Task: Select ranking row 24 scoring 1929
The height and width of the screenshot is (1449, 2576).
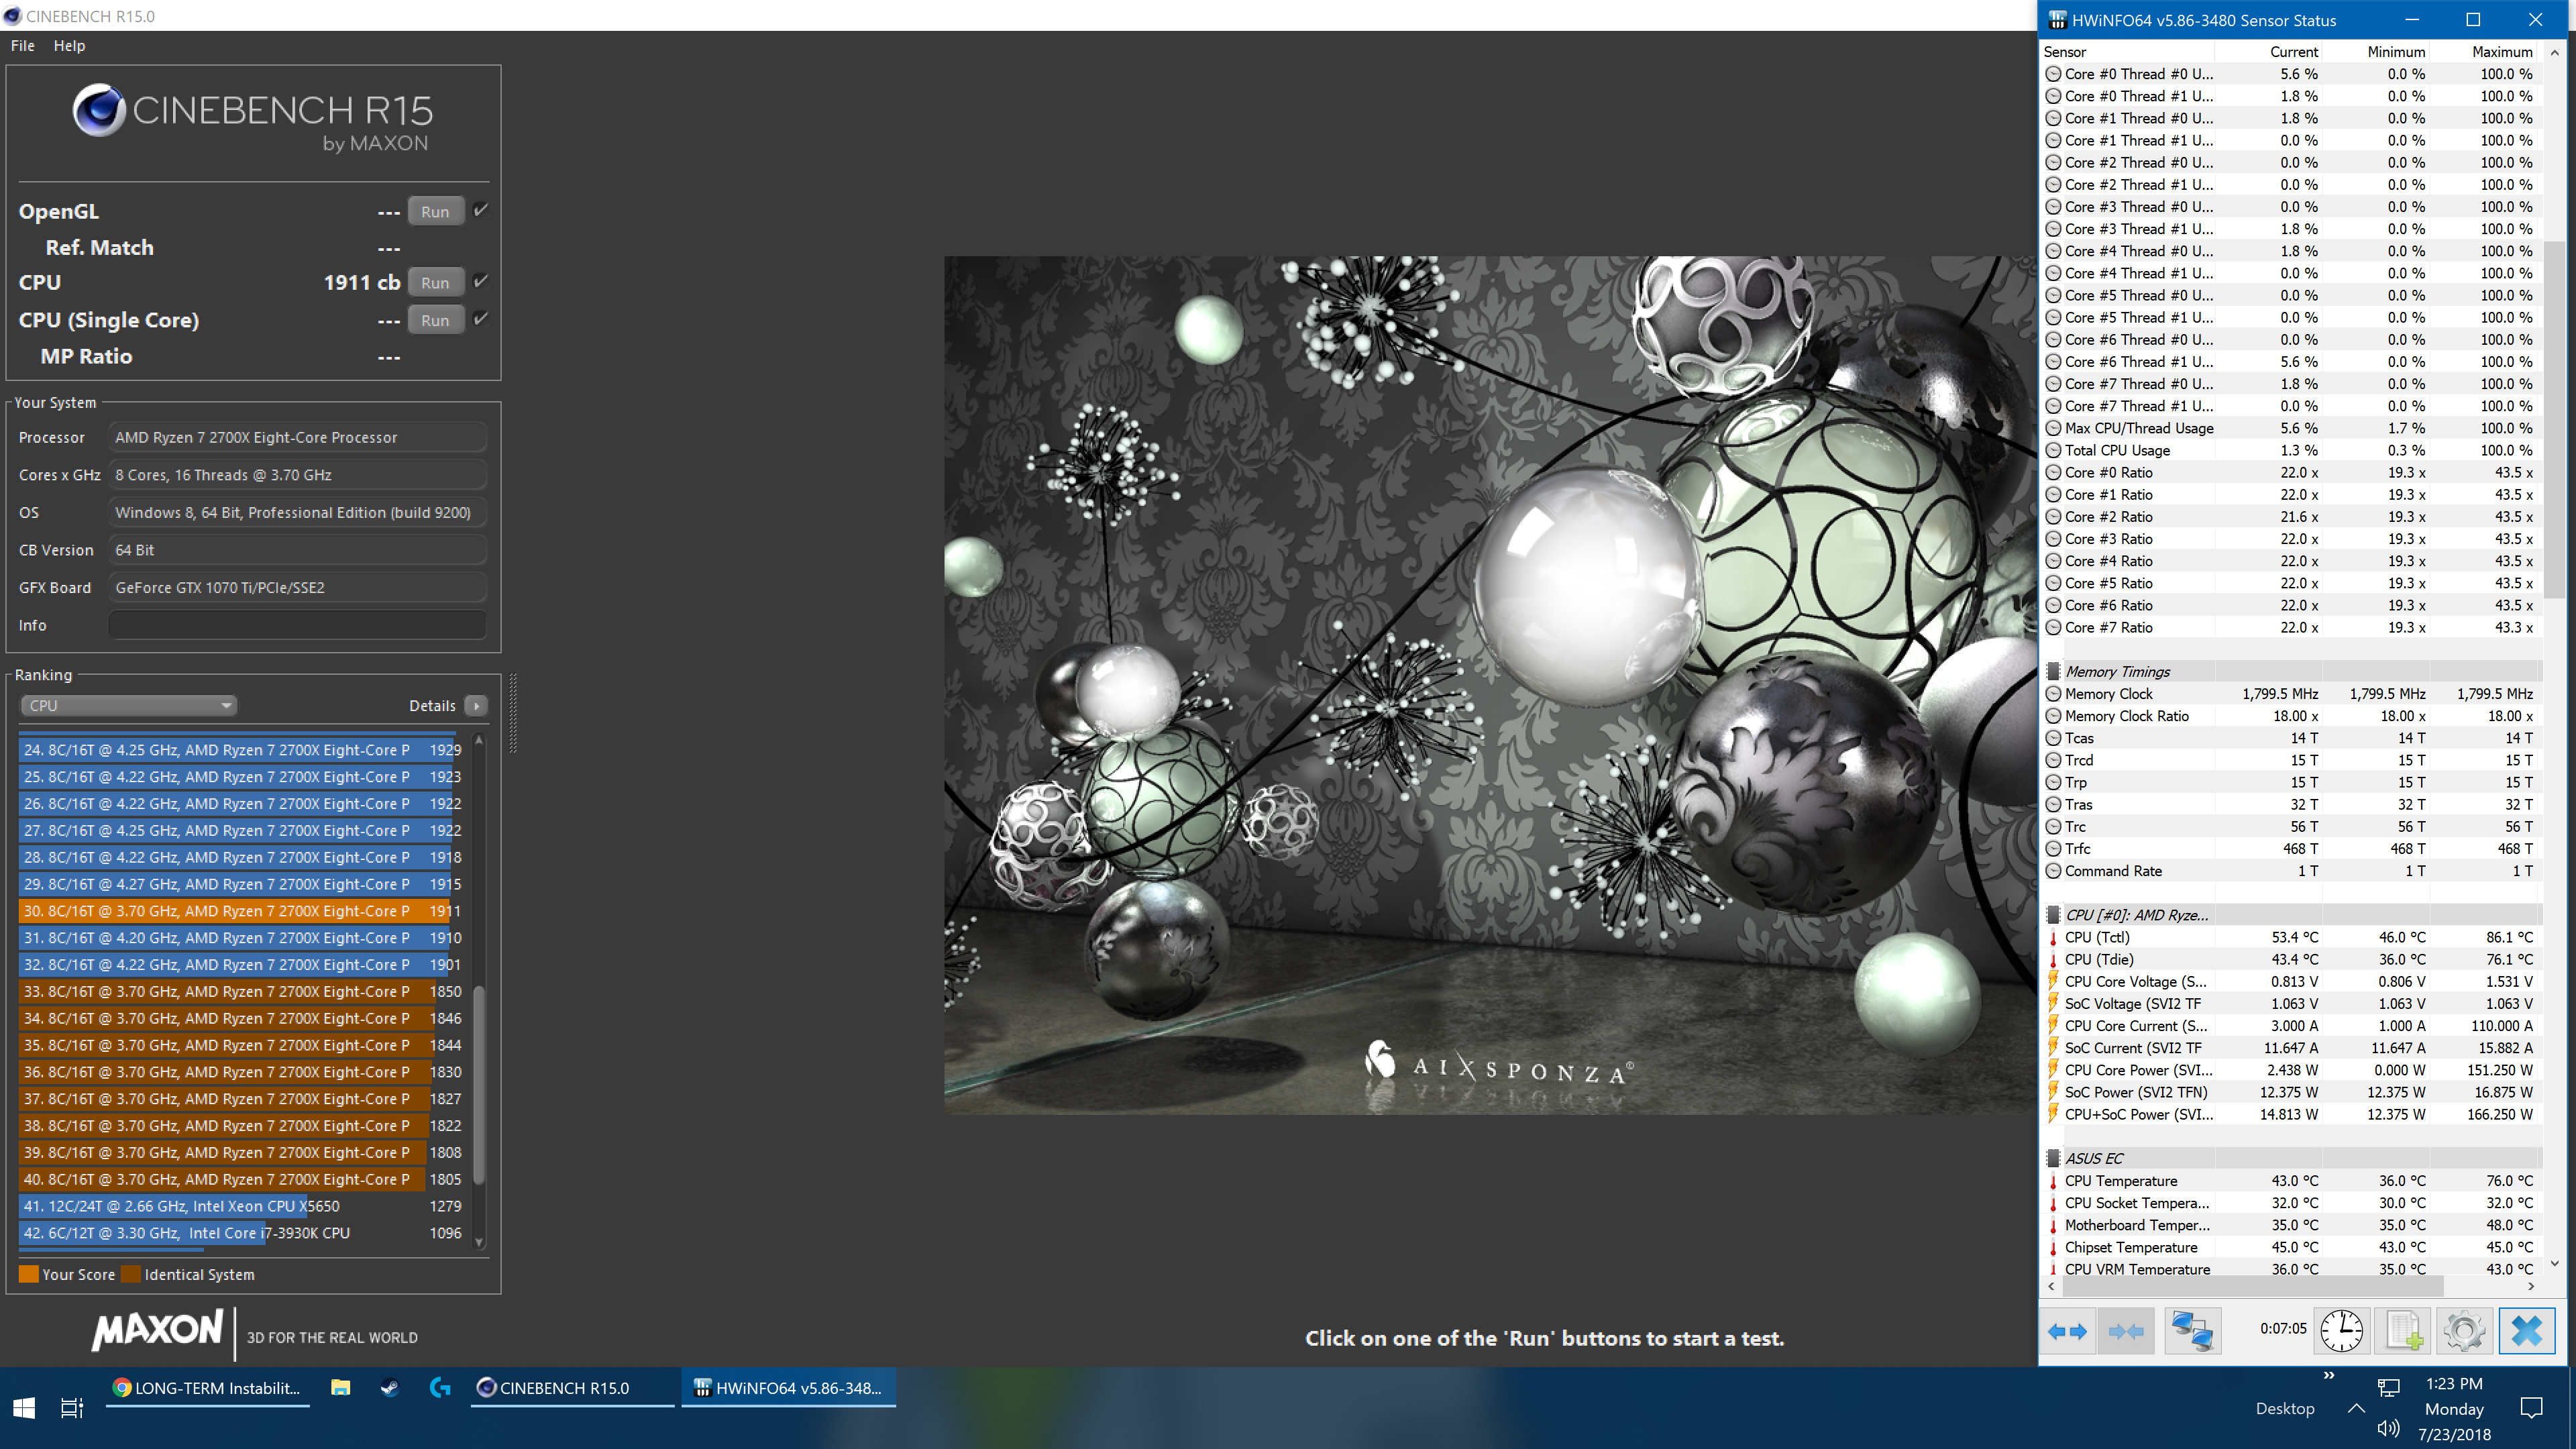Action: [241, 750]
